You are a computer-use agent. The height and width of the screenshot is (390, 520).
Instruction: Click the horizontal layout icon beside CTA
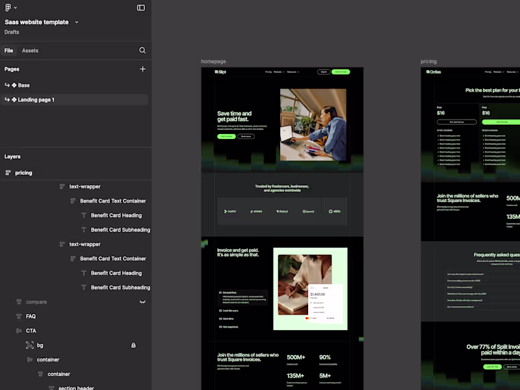tap(19, 331)
